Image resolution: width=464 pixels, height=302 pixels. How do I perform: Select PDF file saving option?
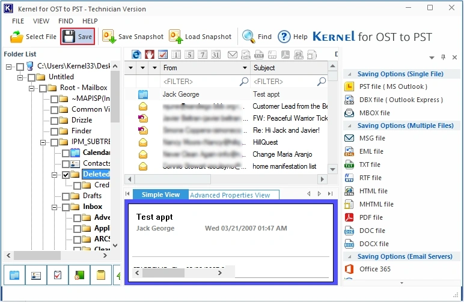(371, 217)
